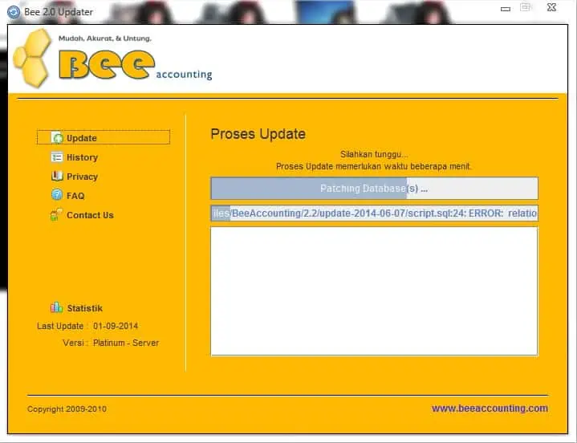Click the 'Silahkan tunggu...' message
This screenshot has height=443, width=577.
click(374, 154)
